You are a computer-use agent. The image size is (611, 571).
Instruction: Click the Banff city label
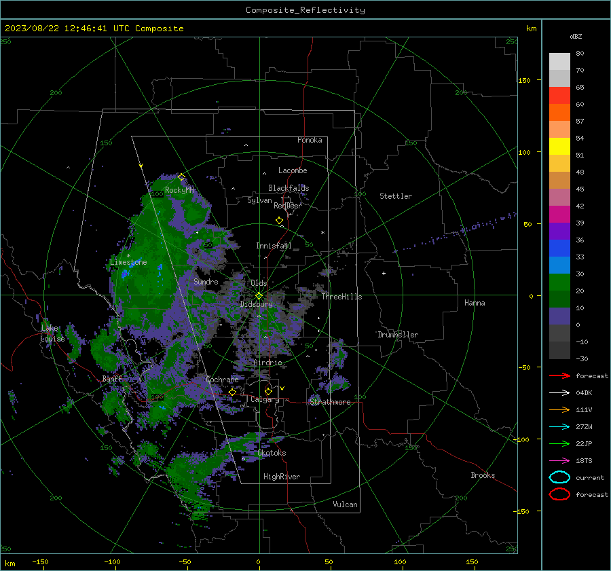click(x=112, y=378)
